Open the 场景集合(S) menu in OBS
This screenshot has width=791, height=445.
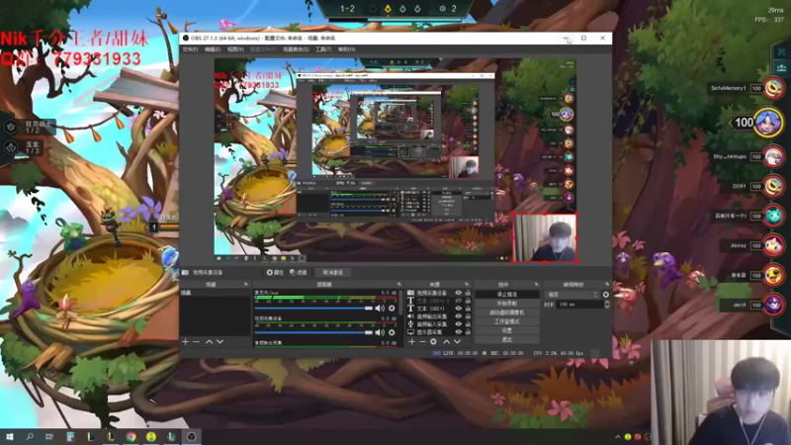[296, 49]
